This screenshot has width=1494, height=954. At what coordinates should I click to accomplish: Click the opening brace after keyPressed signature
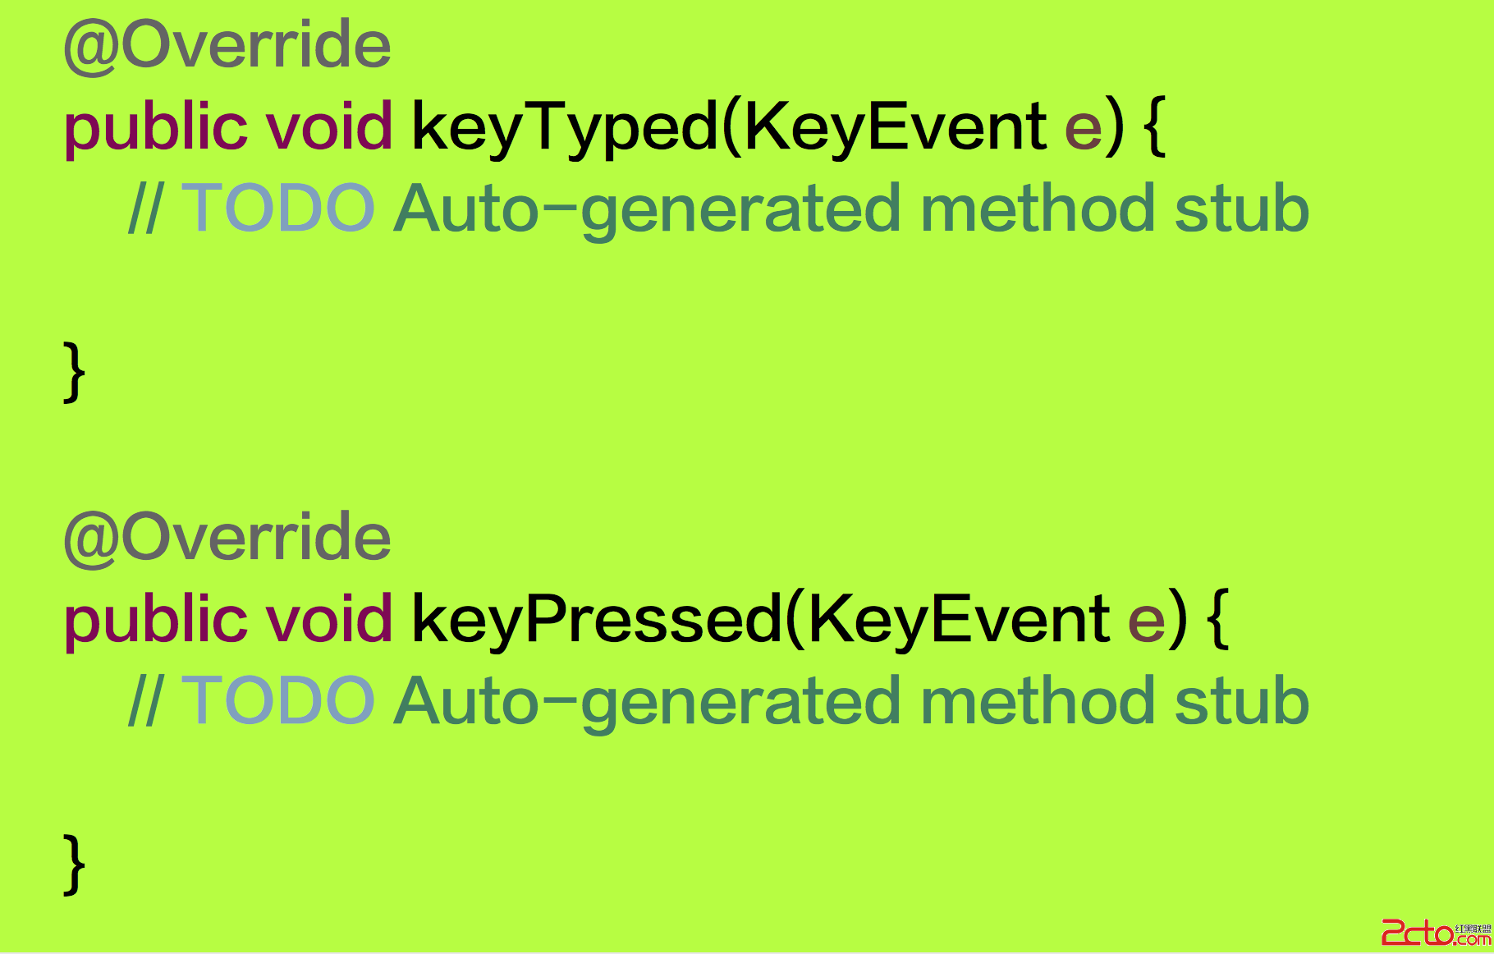[x=1219, y=619]
